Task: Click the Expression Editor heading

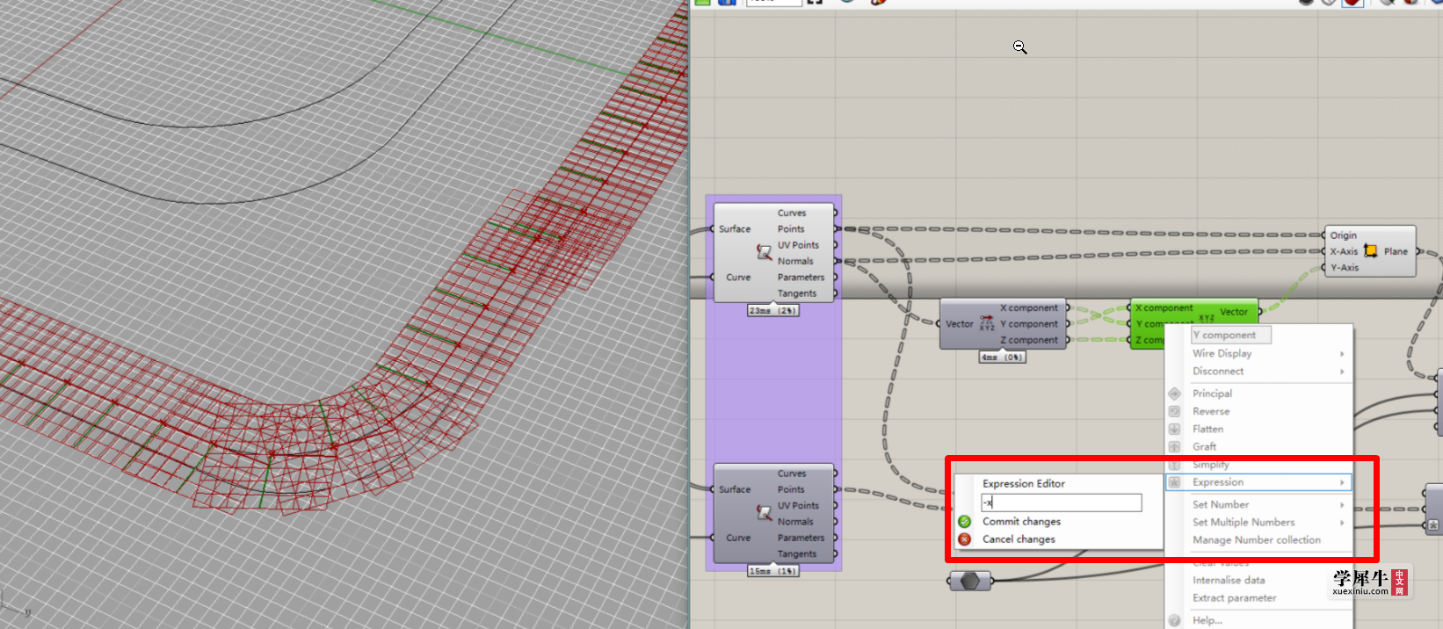Action: click(x=1023, y=483)
